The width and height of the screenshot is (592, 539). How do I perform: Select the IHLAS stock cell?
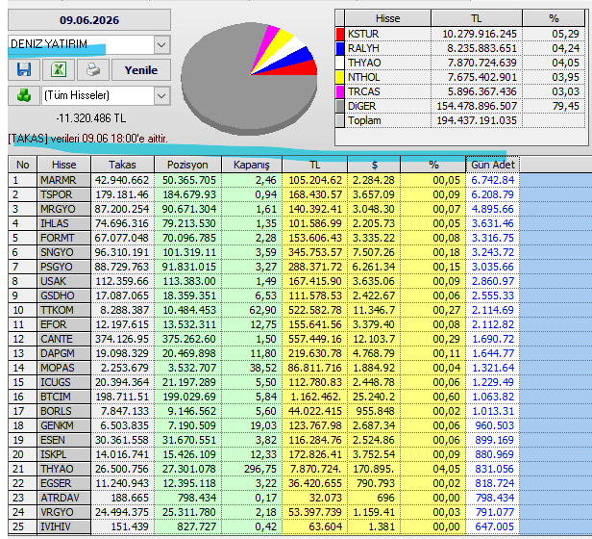point(64,223)
